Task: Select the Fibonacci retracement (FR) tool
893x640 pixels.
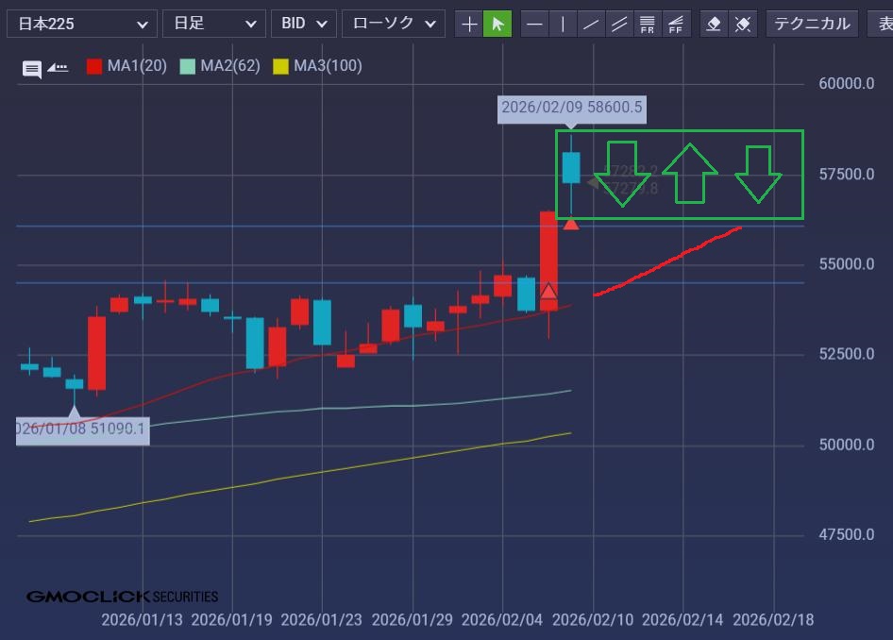Action: point(648,24)
